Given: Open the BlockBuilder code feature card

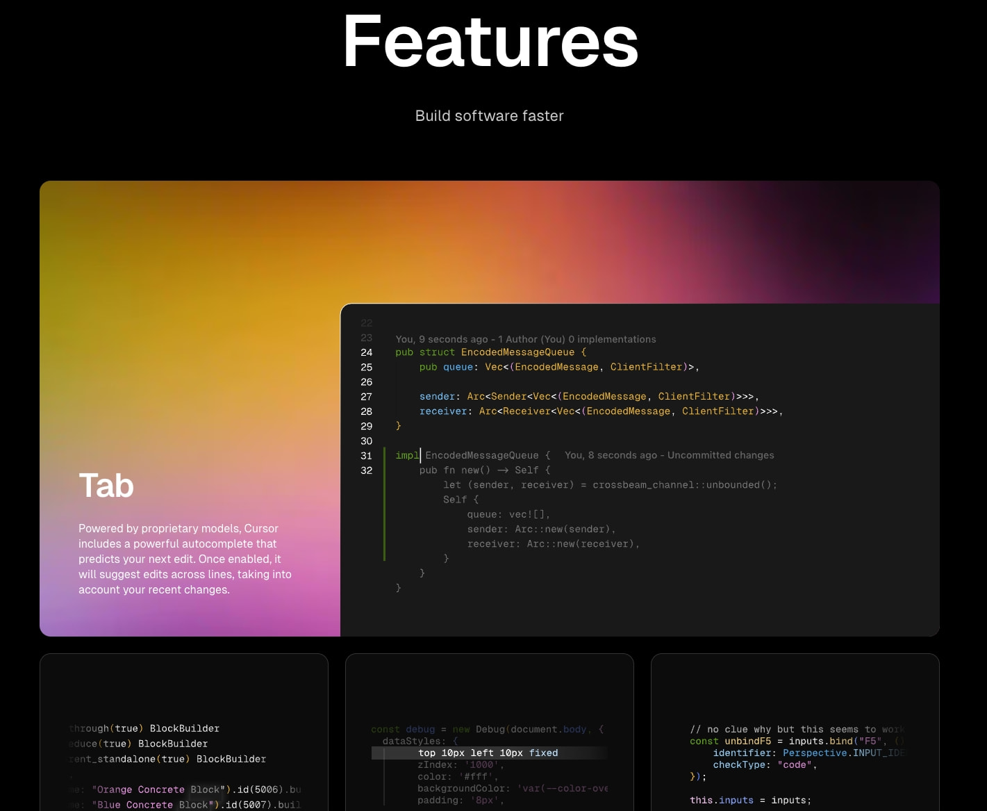Looking at the screenshot, I should pos(184,732).
